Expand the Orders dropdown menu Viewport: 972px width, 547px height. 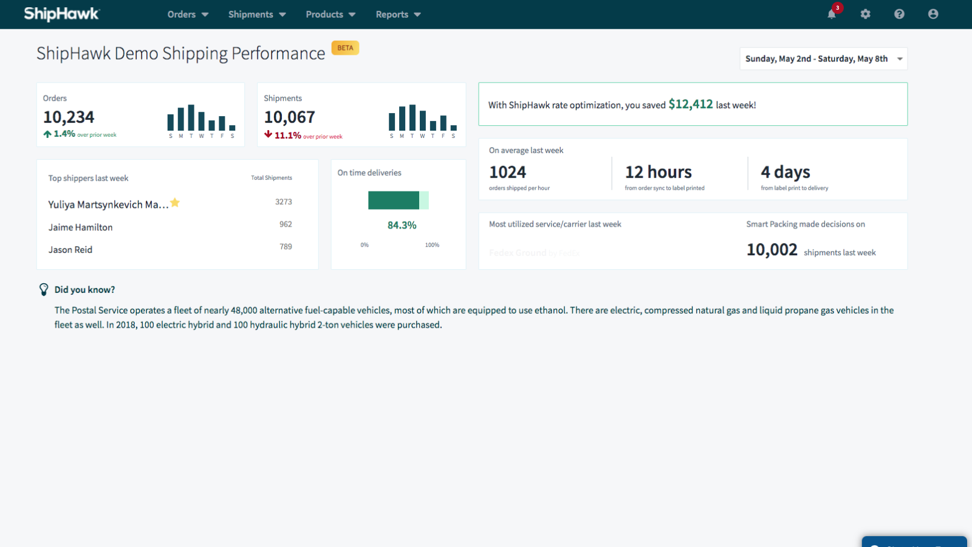[x=188, y=14]
